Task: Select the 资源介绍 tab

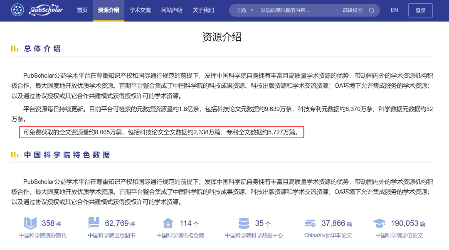Action: point(109,10)
